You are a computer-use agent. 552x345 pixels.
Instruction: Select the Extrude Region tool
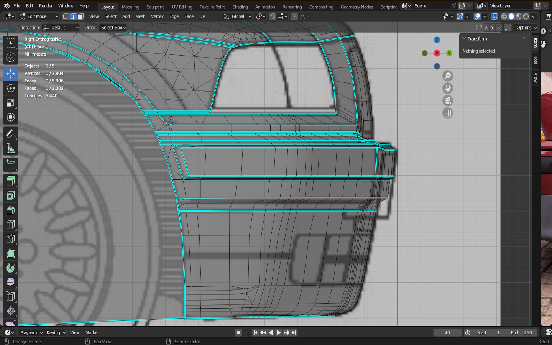[x=10, y=181]
